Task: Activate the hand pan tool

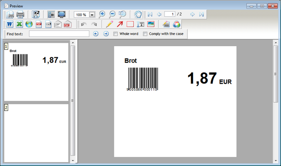Action: (x=138, y=15)
